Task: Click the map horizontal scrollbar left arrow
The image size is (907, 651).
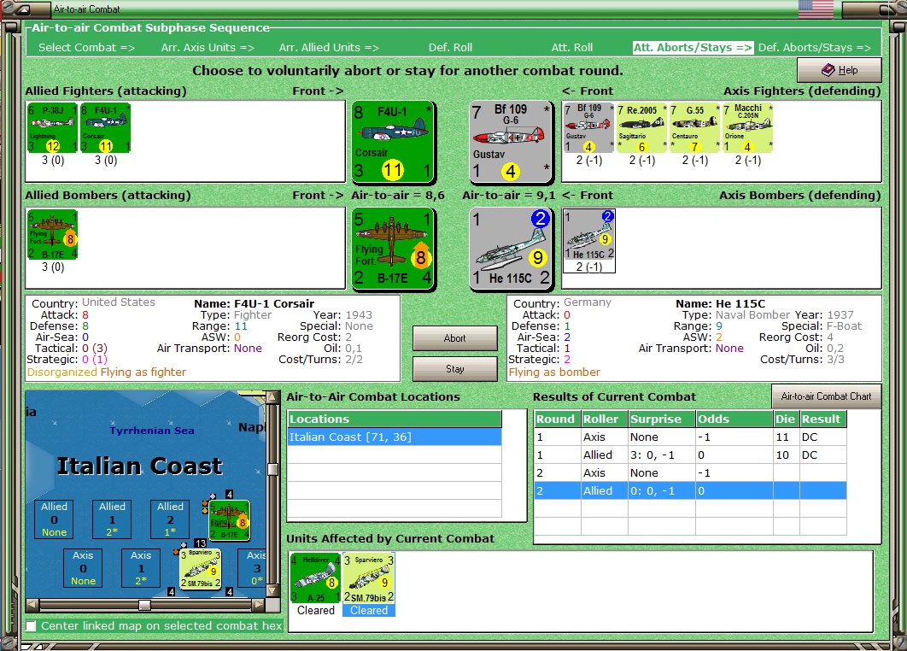Action: click(x=32, y=605)
